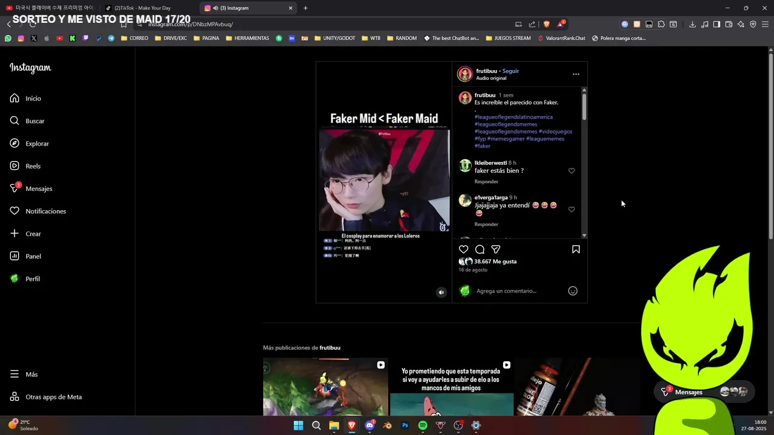
Task: Open the painted miniature post thumbnail
Action: point(577,387)
